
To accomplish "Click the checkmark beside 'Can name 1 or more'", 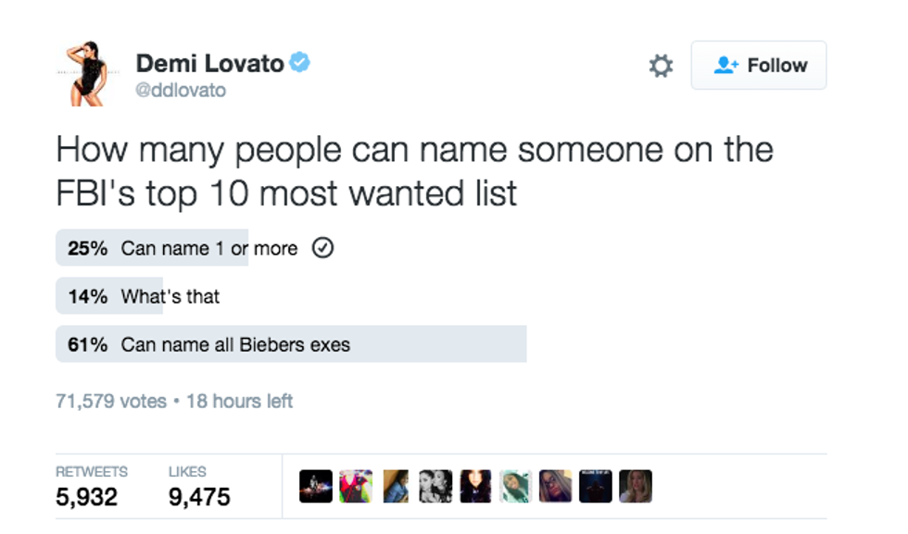I will pos(323,248).
